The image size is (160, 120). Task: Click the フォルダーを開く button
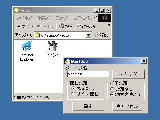(x=128, y=74)
